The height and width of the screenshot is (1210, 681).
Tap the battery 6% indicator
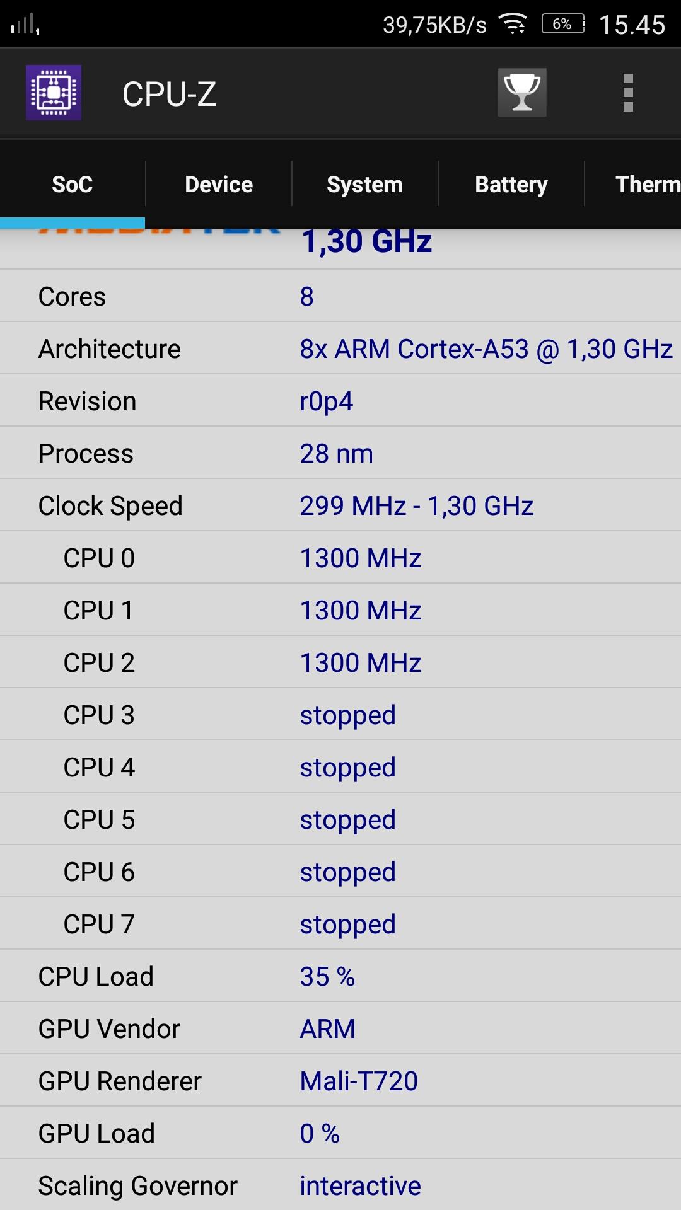click(562, 25)
